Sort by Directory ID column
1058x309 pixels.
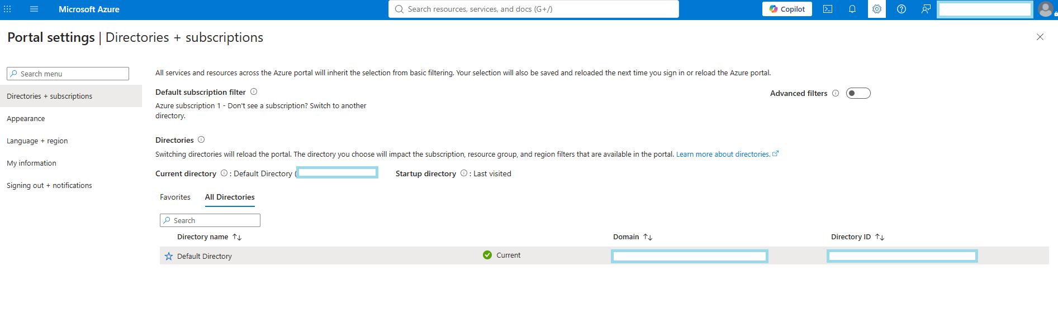coord(857,236)
